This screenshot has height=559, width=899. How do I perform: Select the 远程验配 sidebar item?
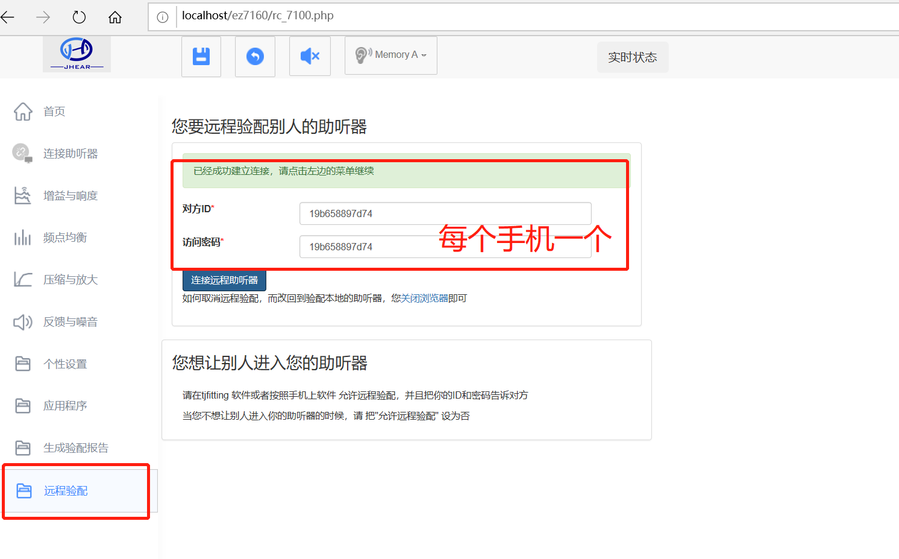coord(66,491)
